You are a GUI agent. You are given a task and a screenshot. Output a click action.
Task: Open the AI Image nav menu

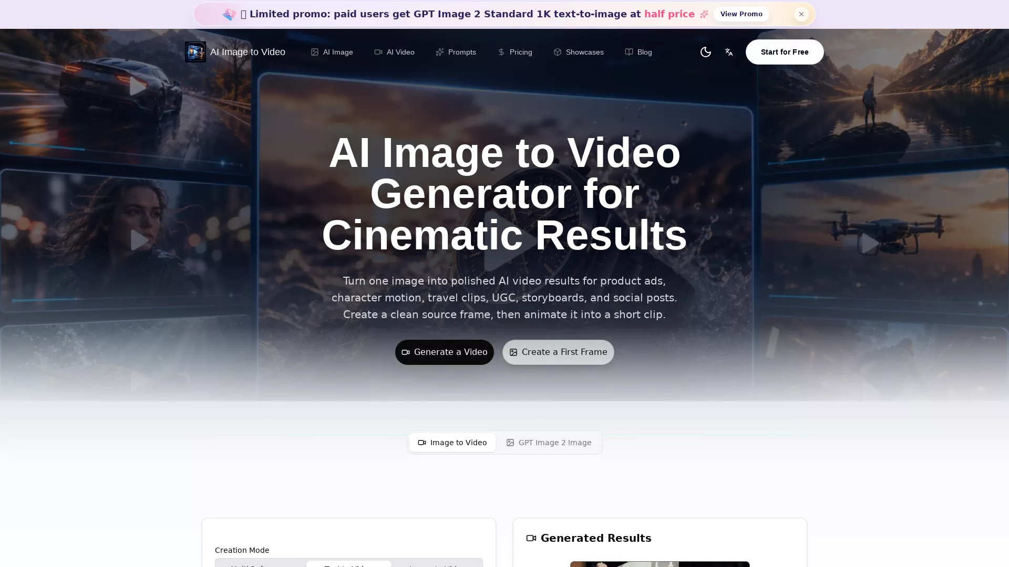click(x=332, y=52)
